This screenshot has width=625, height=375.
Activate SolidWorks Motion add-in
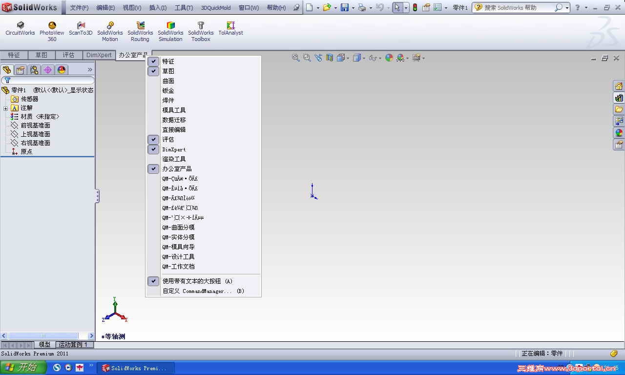click(x=110, y=32)
